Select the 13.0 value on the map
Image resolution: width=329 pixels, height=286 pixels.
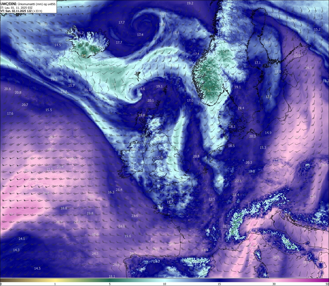pyautogui.click(x=251, y=171)
